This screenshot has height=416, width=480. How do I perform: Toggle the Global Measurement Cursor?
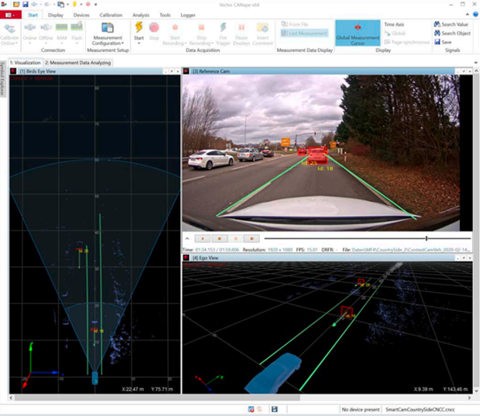tap(358, 33)
